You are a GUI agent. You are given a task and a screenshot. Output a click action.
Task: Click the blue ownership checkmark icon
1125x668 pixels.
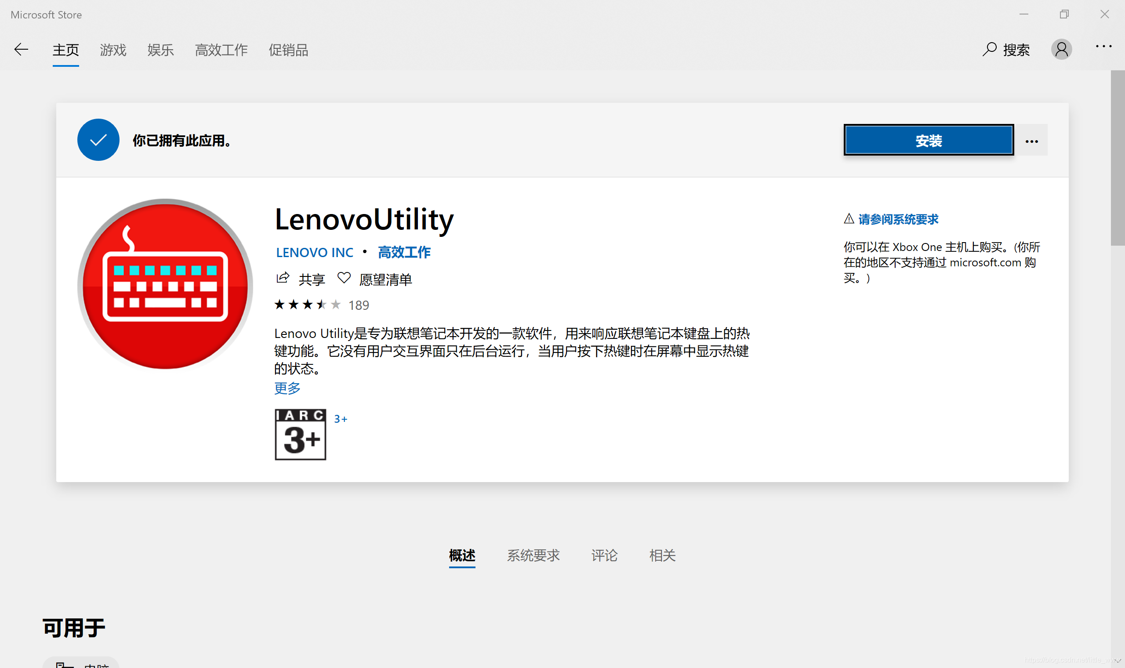point(98,140)
